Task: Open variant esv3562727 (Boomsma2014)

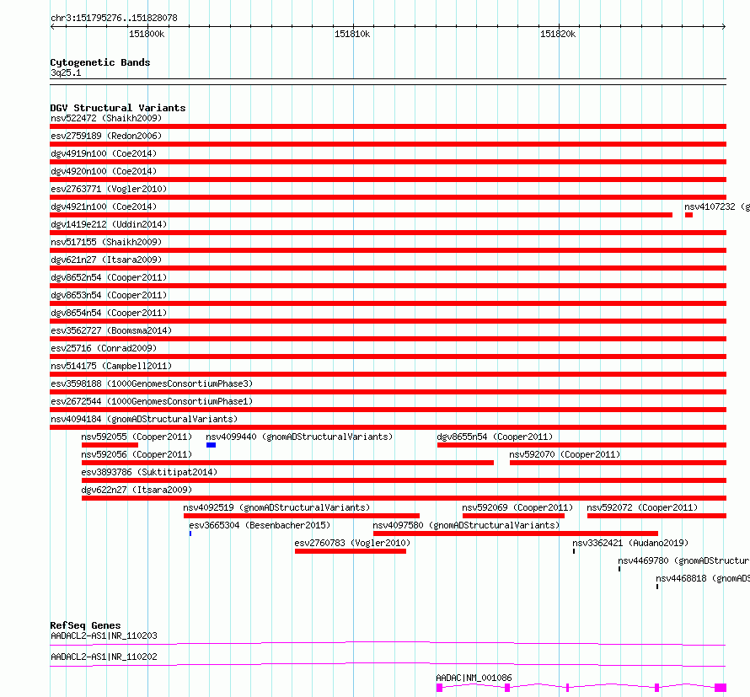Action: (388, 339)
